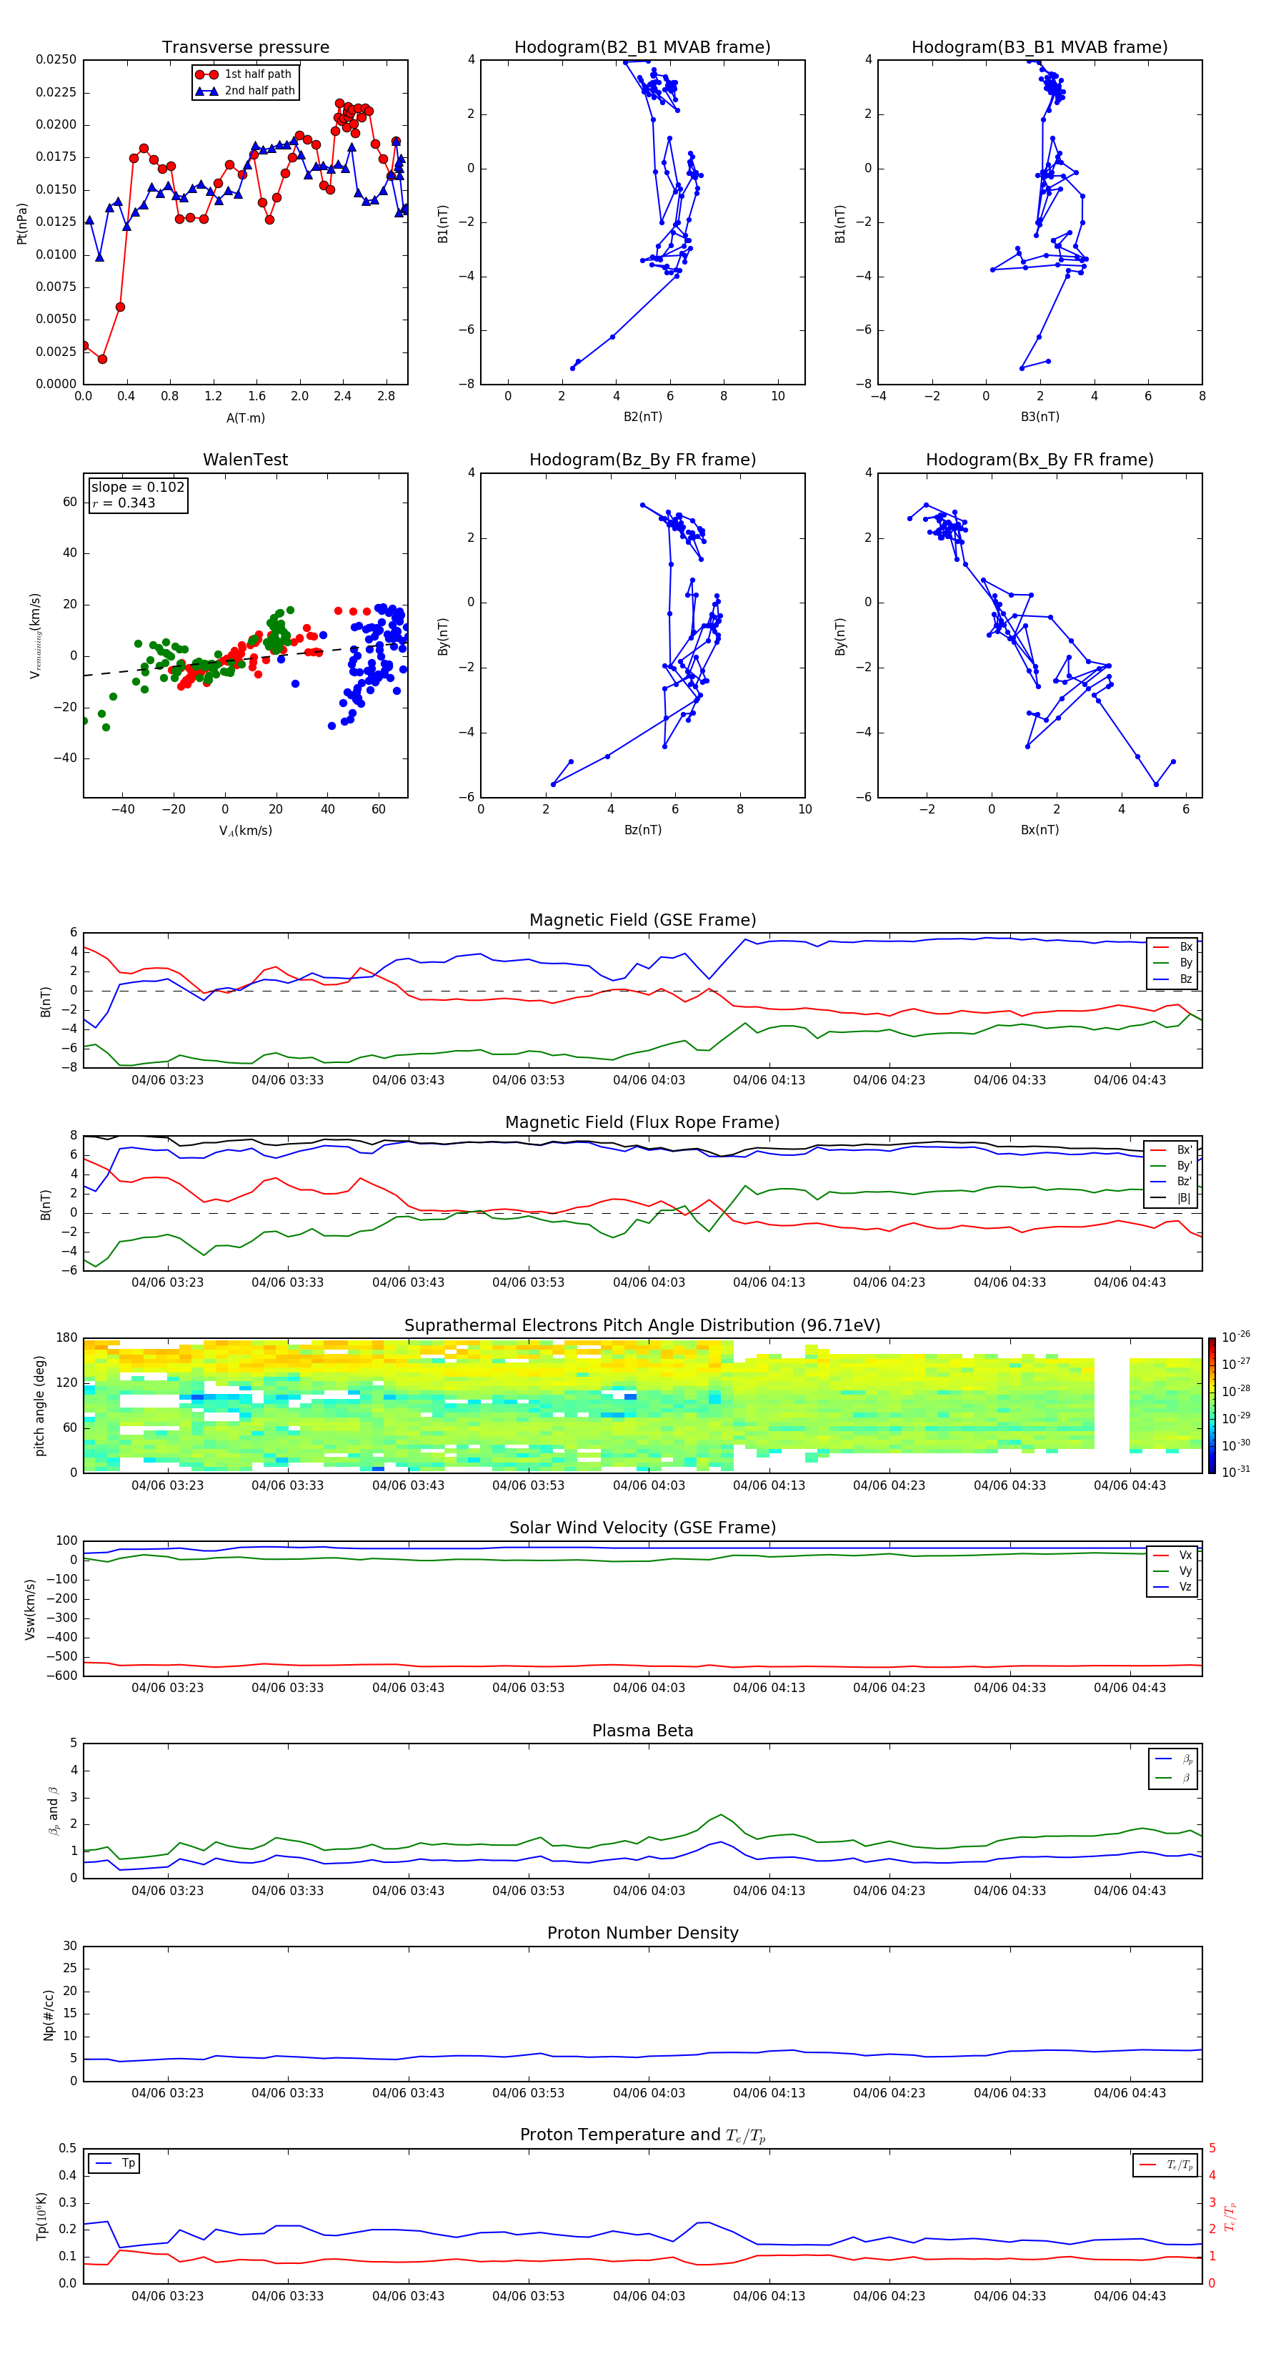Click the "Hodogram(Bz_By FR frame)" title
This screenshot has height=2359, width=1286.
tap(642, 460)
